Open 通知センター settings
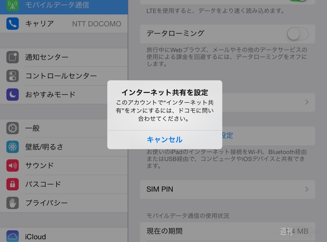The width and height of the screenshot is (327, 242). (64, 57)
